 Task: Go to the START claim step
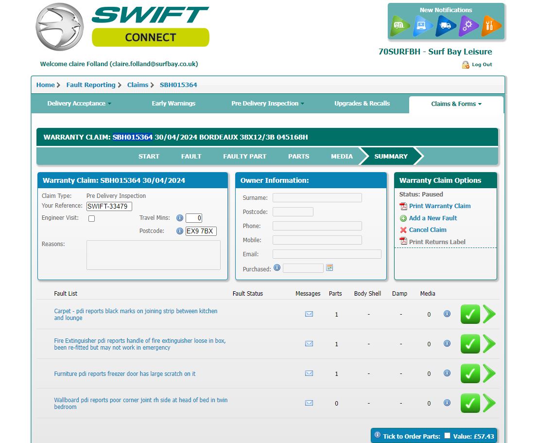pos(149,156)
